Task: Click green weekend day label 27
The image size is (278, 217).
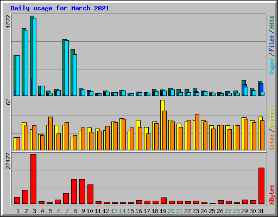Action: 228,211
